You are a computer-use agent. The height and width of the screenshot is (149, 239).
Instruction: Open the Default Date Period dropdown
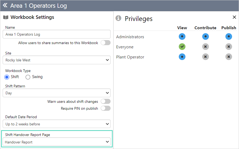tap(56, 124)
